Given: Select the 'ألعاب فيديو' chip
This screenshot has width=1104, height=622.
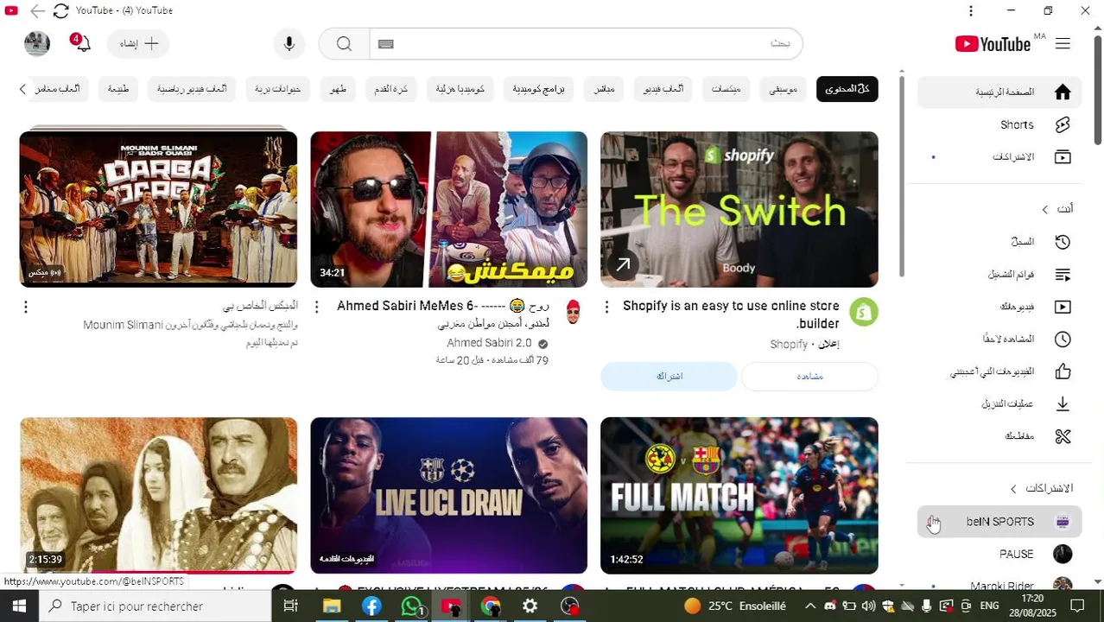Looking at the screenshot, I should (663, 89).
